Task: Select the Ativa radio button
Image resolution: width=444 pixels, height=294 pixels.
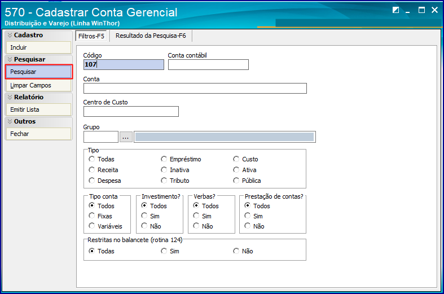Action: tap(245, 170)
